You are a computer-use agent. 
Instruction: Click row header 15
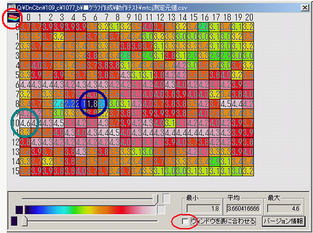pyautogui.click(x=15, y=171)
